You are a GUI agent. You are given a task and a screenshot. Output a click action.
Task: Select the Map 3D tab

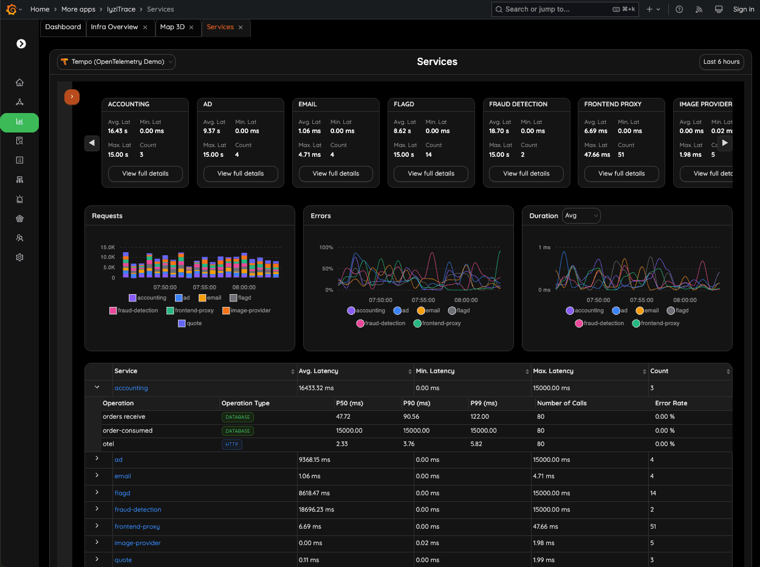point(174,27)
